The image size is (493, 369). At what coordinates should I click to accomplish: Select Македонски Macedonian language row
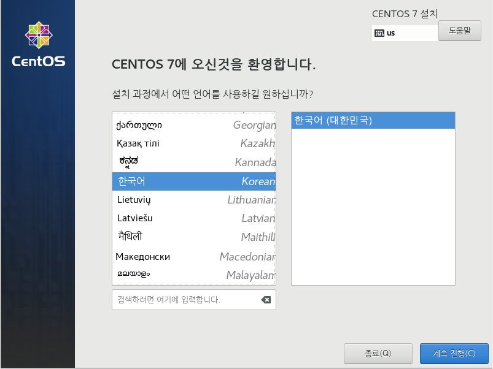pyautogui.click(x=193, y=256)
